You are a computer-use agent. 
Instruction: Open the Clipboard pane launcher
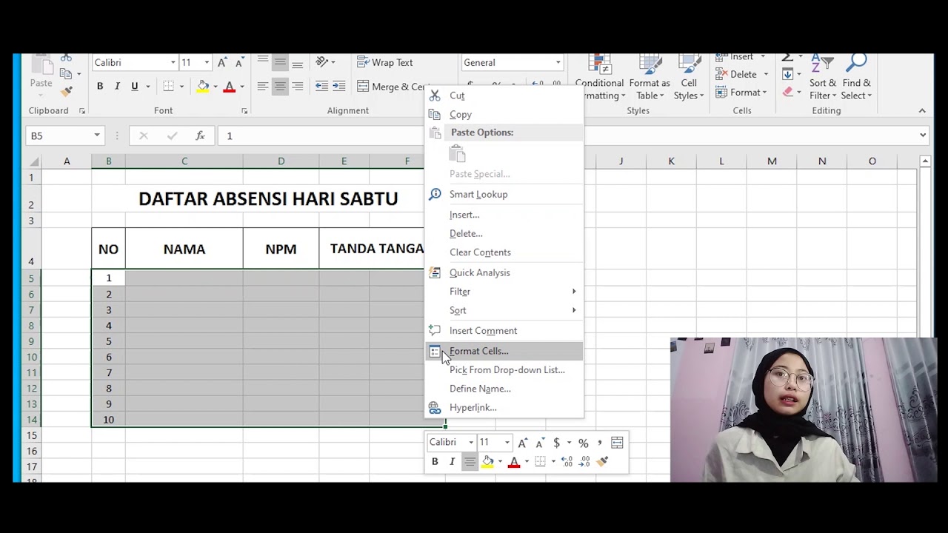[82, 111]
